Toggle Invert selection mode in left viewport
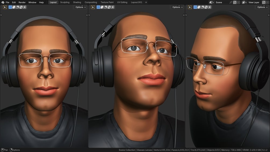The height and width of the screenshot is (152, 270). [x=21, y=7]
